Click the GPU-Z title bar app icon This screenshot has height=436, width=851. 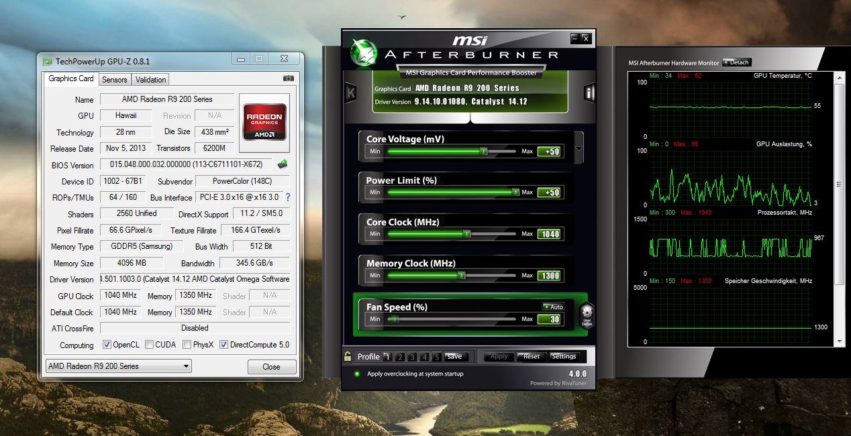(x=47, y=61)
